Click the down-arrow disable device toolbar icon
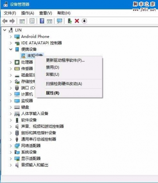 click(84, 21)
